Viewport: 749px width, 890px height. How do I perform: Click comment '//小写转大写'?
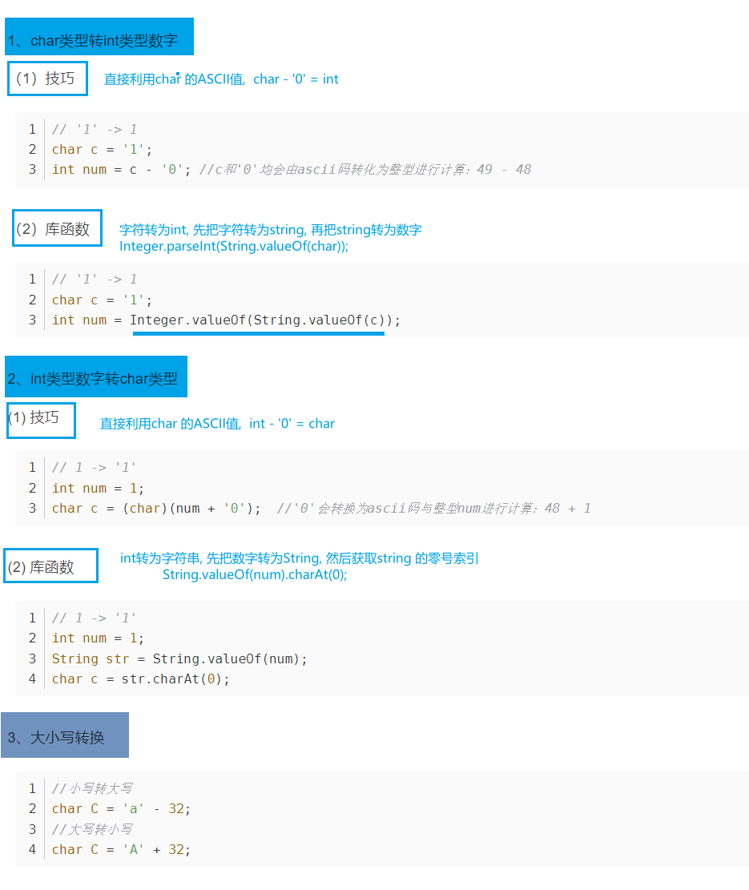pyautogui.click(x=92, y=788)
